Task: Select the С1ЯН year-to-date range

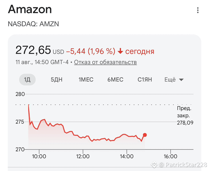Action: pos(145,80)
